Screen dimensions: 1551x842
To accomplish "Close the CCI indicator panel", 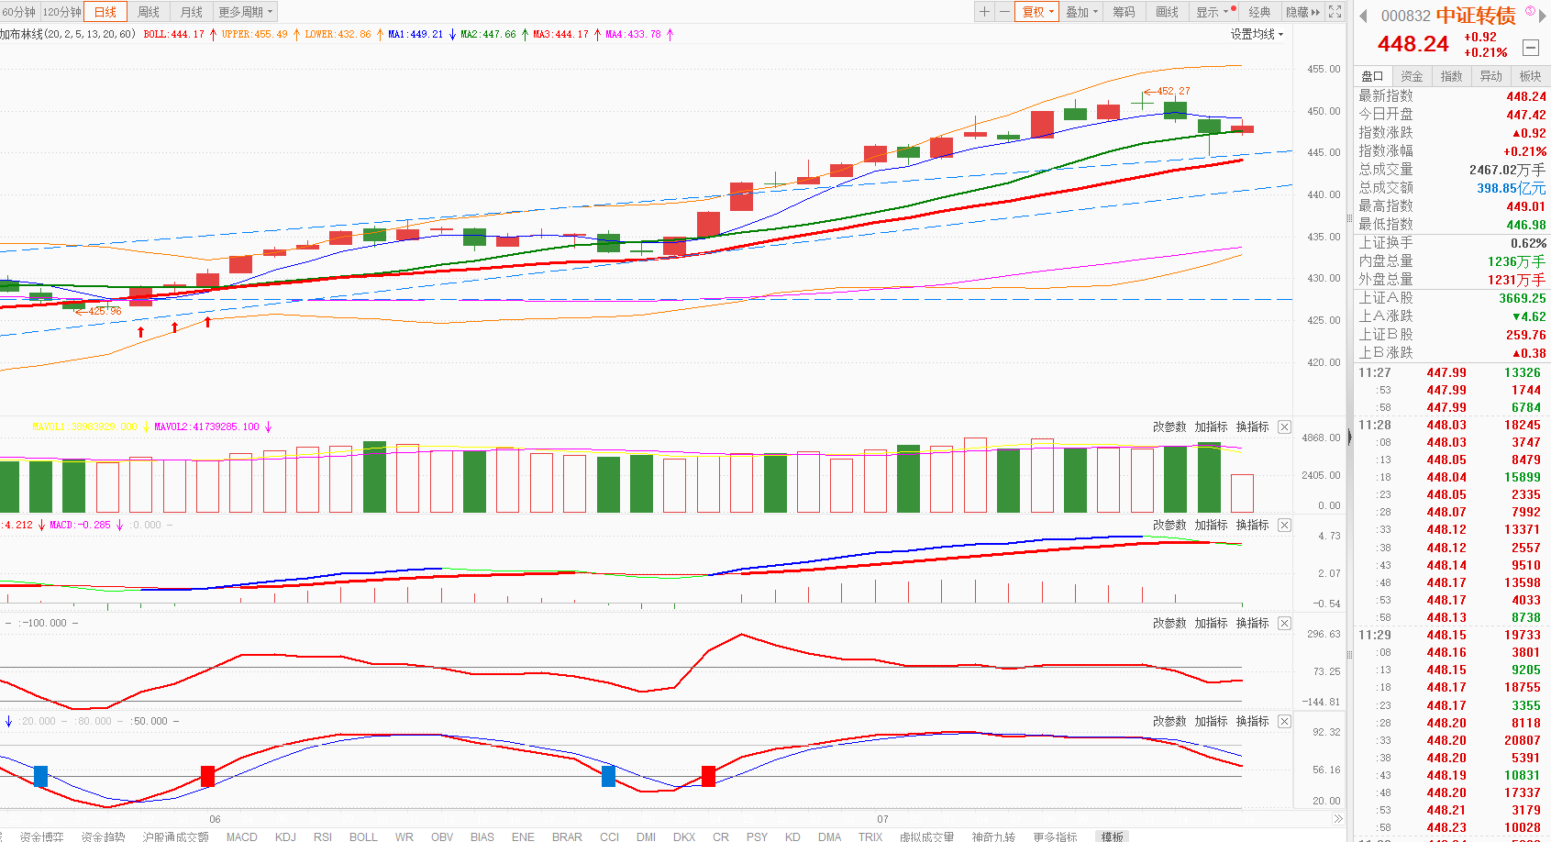I will pos(1284,624).
